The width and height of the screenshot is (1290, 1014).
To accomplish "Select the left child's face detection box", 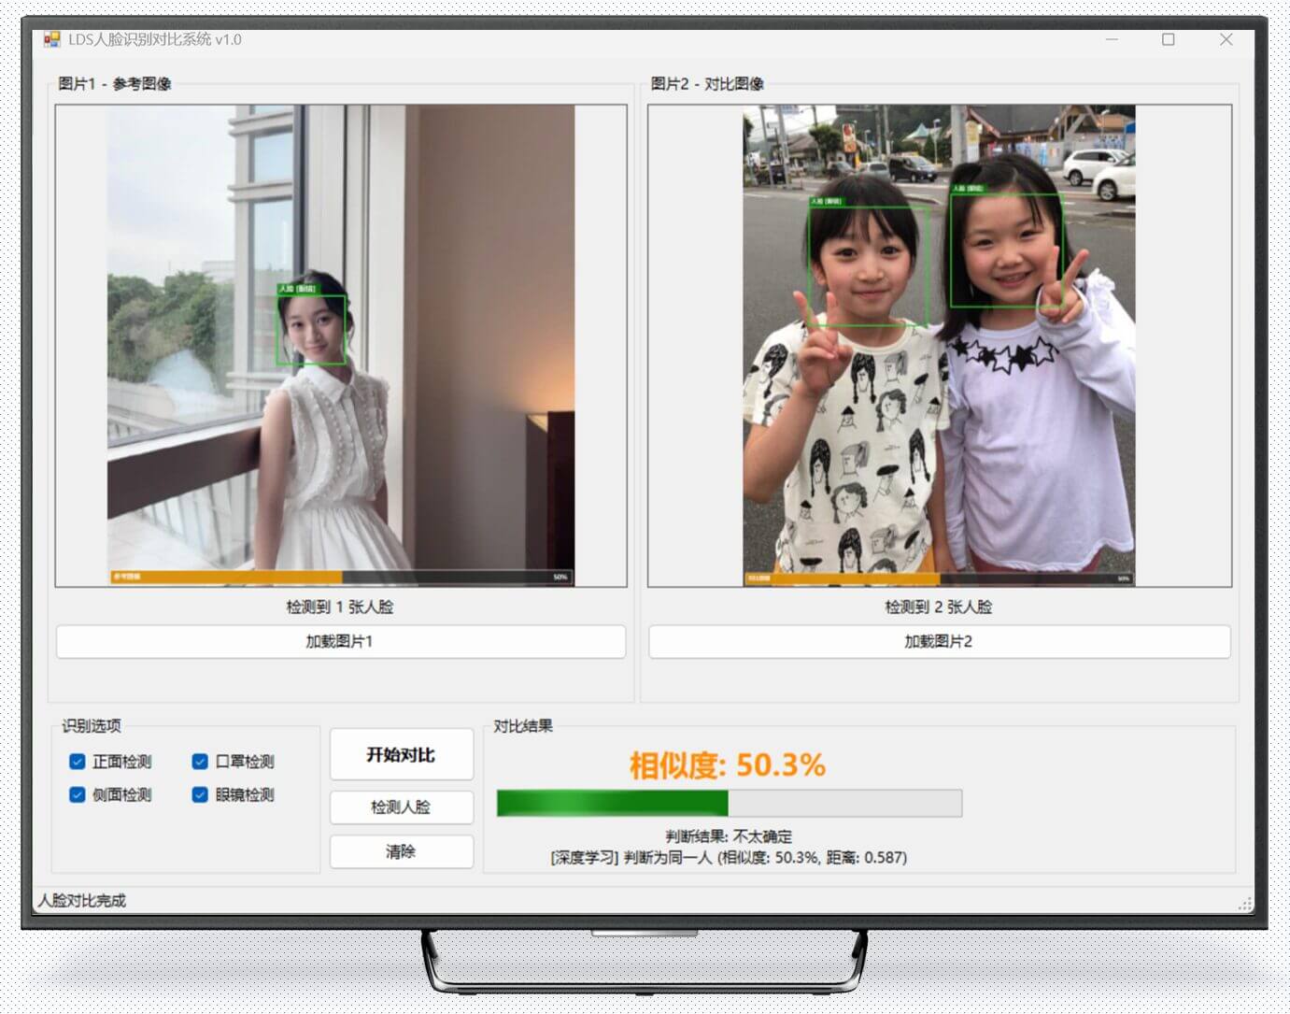I will point(868,266).
